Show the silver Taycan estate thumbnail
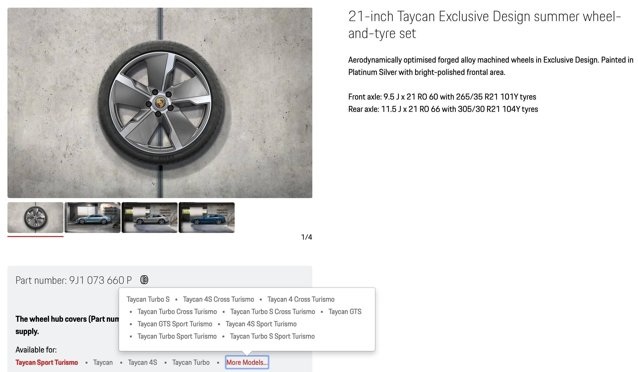Image resolution: width=638 pixels, height=372 pixels. (150, 217)
